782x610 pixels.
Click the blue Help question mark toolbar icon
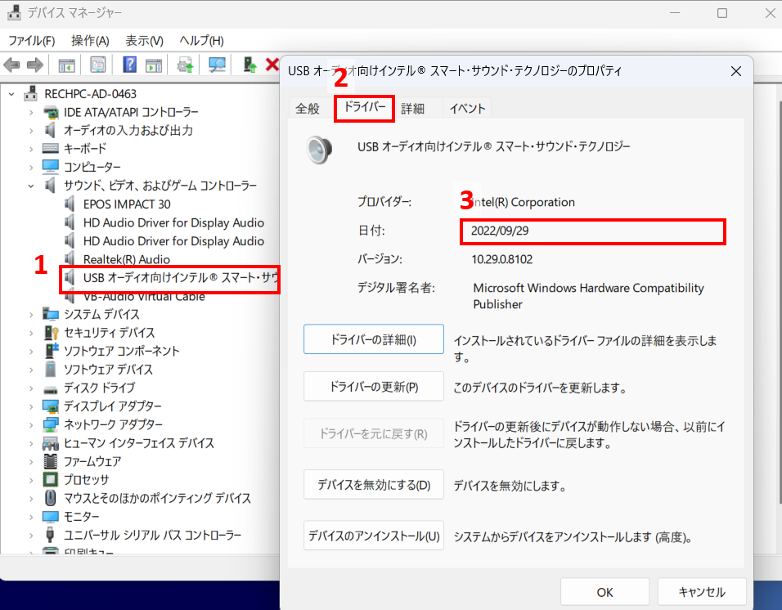129,65
